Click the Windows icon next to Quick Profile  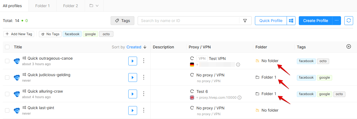tap(291, 21)
